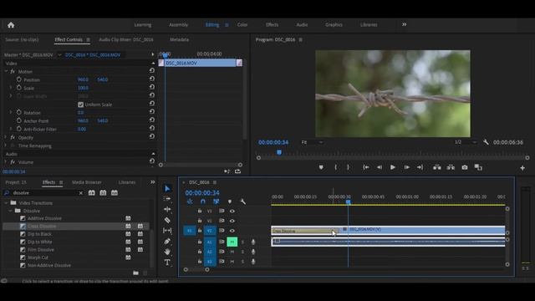This screenshot has width=535, height=301.
Task: Open the Fit zoom level dropdown
Action: [312, 142]
